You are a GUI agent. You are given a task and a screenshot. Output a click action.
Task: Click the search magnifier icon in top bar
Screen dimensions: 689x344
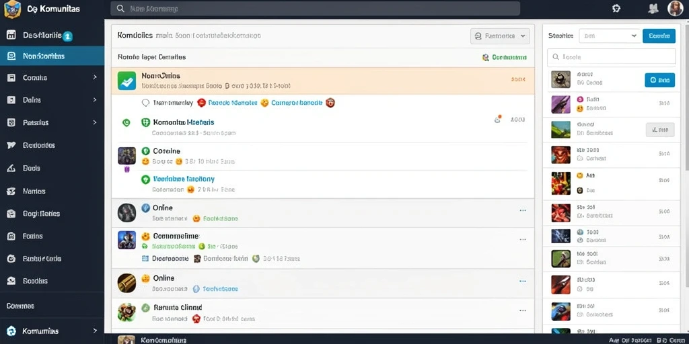pyautogui.click(x=120, y=9)
